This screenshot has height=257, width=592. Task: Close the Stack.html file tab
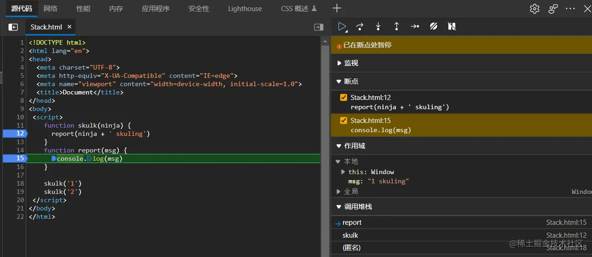(x=70, y=27)
